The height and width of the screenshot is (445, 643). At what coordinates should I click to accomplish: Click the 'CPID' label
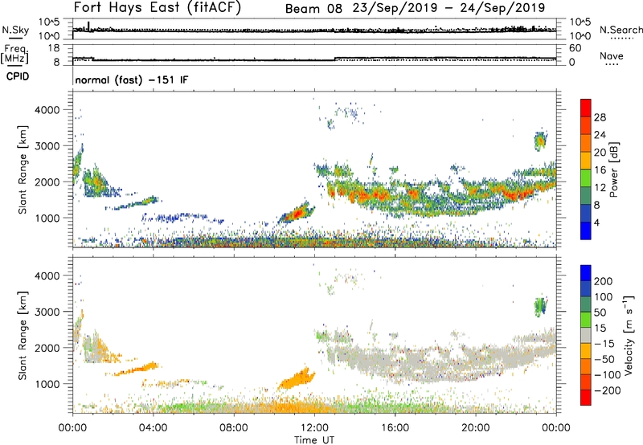[18, 76]
